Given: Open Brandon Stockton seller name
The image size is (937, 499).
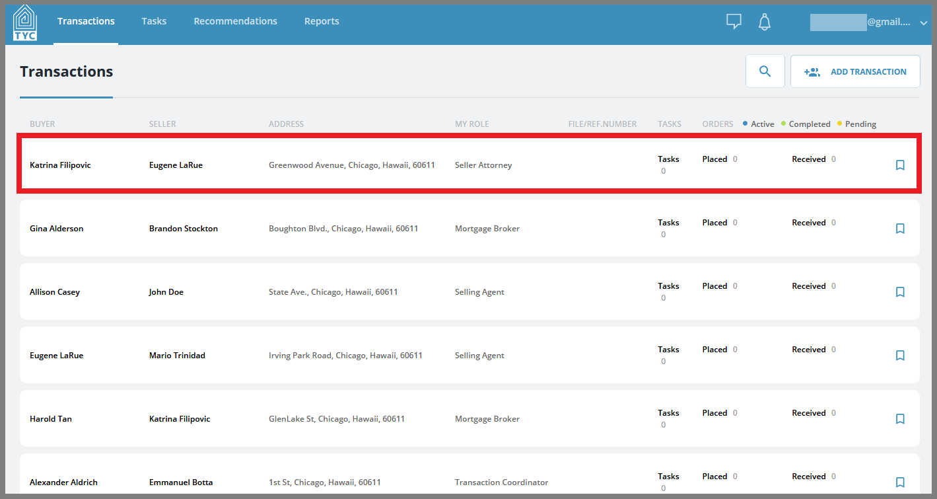Looking at the screenshot, I should click(184, 229).
